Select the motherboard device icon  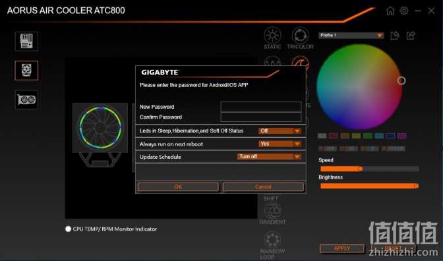(x=26, y=42)
